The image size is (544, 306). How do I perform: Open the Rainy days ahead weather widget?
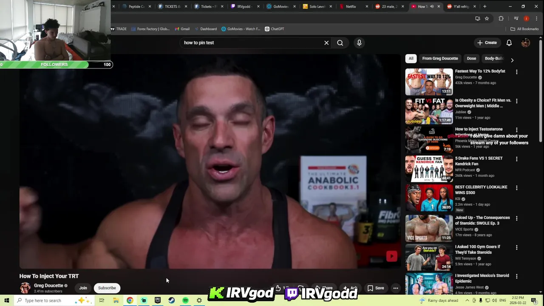[439, 300]
